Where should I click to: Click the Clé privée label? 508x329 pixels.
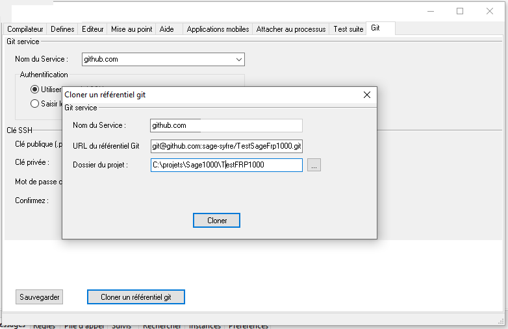[x=32, y=162]
